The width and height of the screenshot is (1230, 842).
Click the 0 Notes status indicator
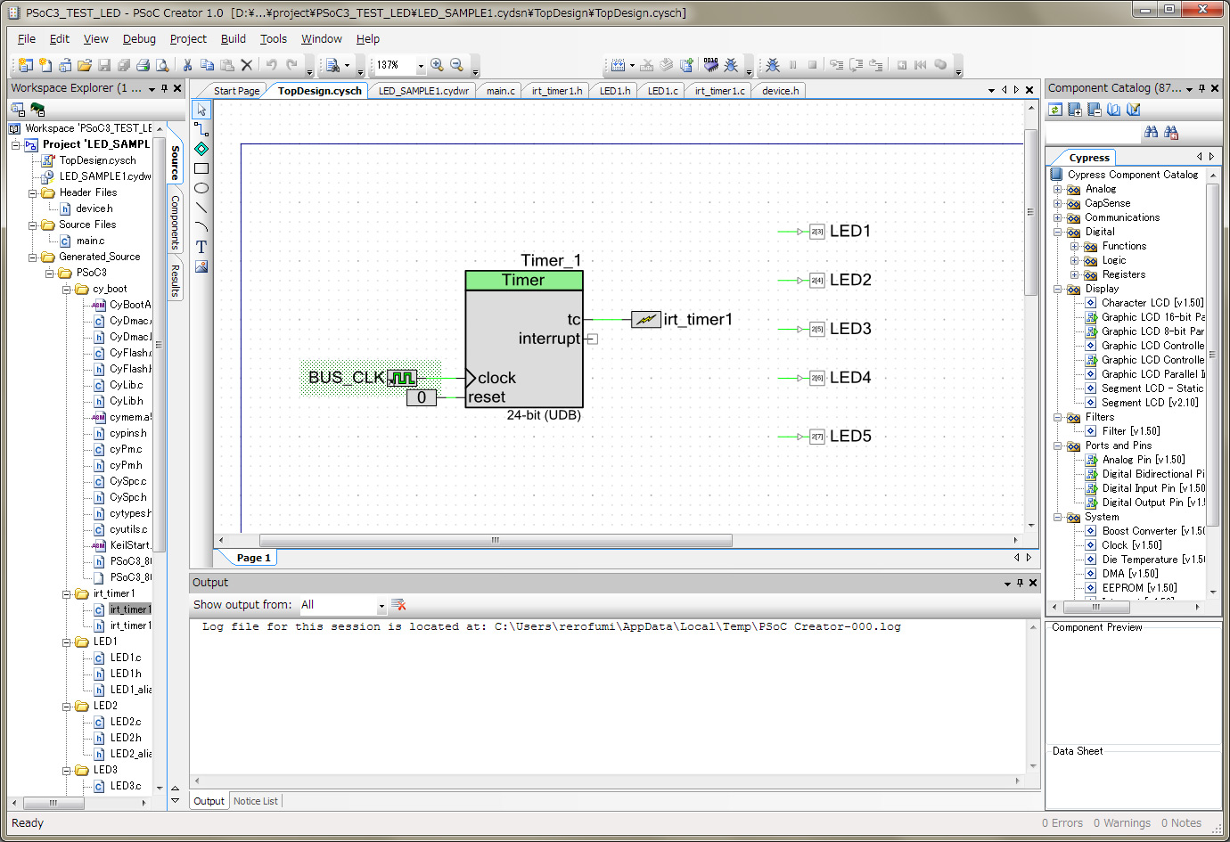pos(1181,823)
